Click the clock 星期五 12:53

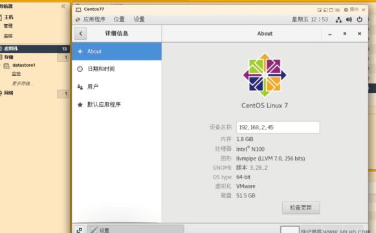coord(310,19)
